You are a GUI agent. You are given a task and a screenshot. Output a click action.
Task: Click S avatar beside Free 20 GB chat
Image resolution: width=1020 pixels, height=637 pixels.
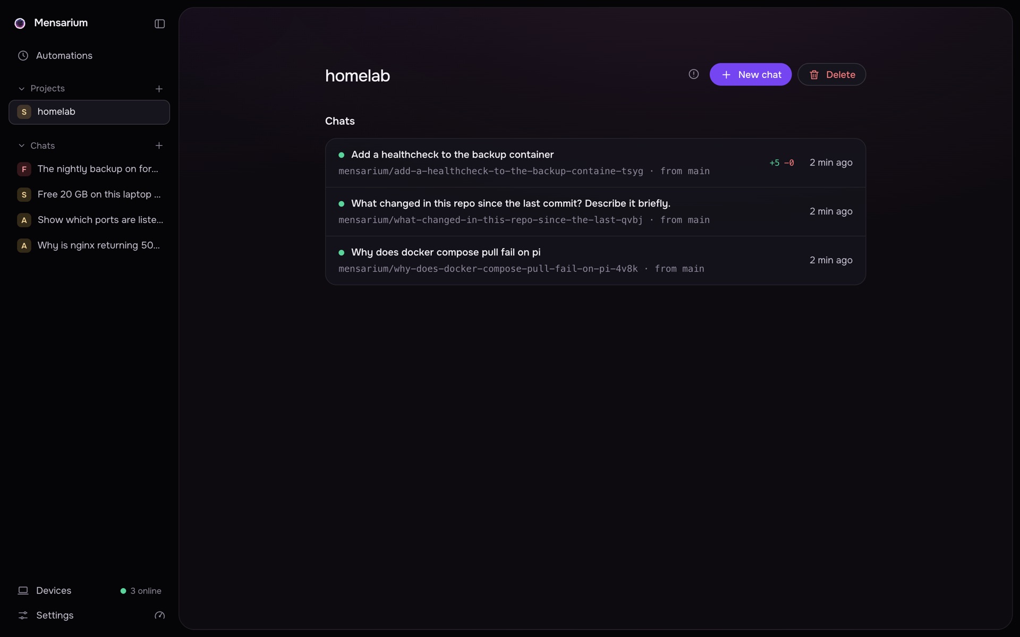click(24, 195)
